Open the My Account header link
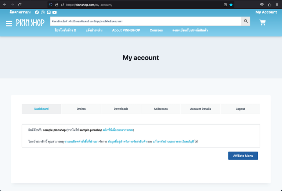The image size is (282, 191). tap(266, 12)
